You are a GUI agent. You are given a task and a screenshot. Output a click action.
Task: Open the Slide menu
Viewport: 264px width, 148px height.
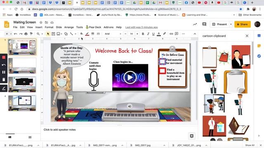[59, 27]
